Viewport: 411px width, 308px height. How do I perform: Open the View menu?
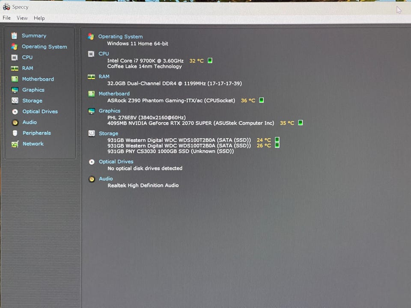[22, 18]
